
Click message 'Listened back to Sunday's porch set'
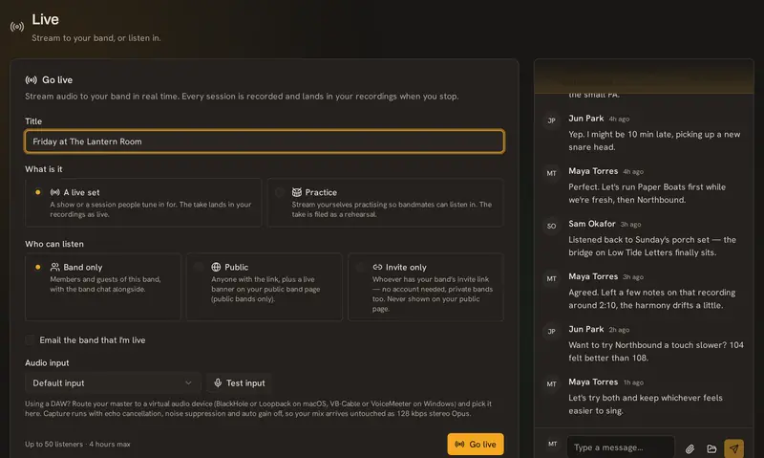652,246
